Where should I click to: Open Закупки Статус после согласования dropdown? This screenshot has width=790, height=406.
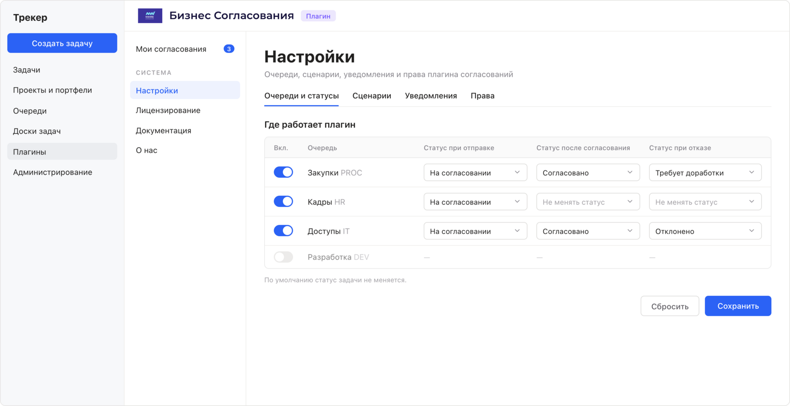click(x=588, y=172)
